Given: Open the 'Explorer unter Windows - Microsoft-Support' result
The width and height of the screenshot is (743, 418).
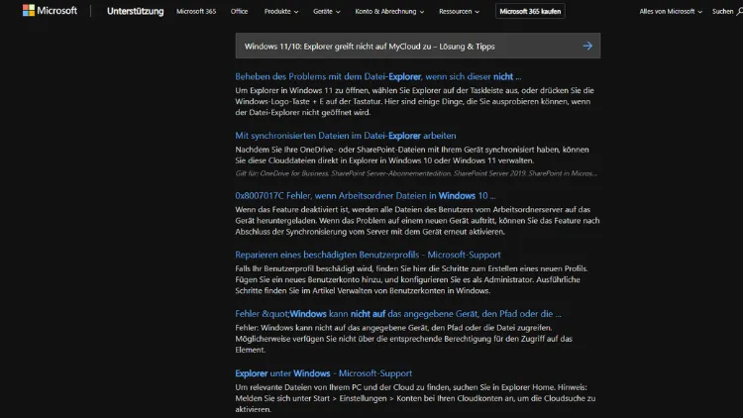Looking at the screenshot, I should tap(324, 373).
